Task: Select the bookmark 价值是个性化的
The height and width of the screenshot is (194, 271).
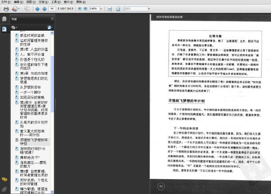Action: [x=32, y=60]
